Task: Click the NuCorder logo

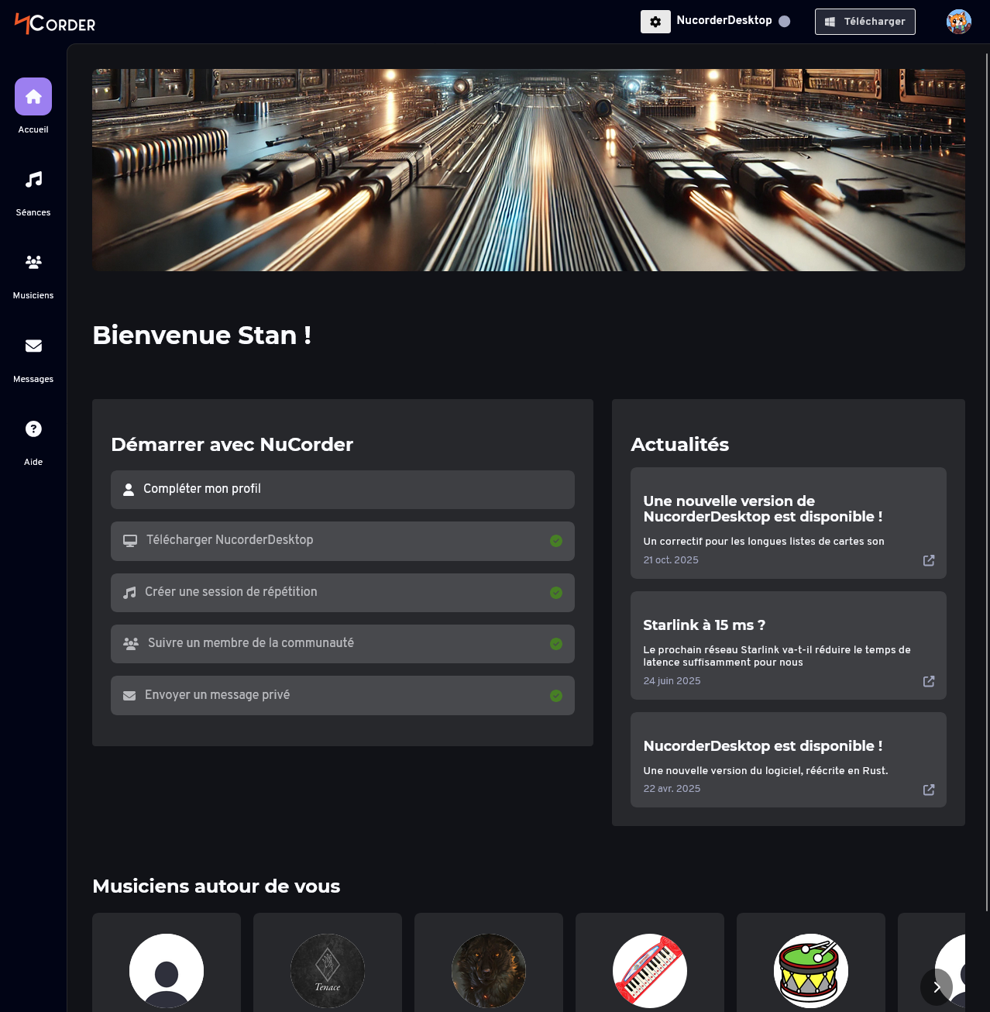Action: click(x=55, y=23)
